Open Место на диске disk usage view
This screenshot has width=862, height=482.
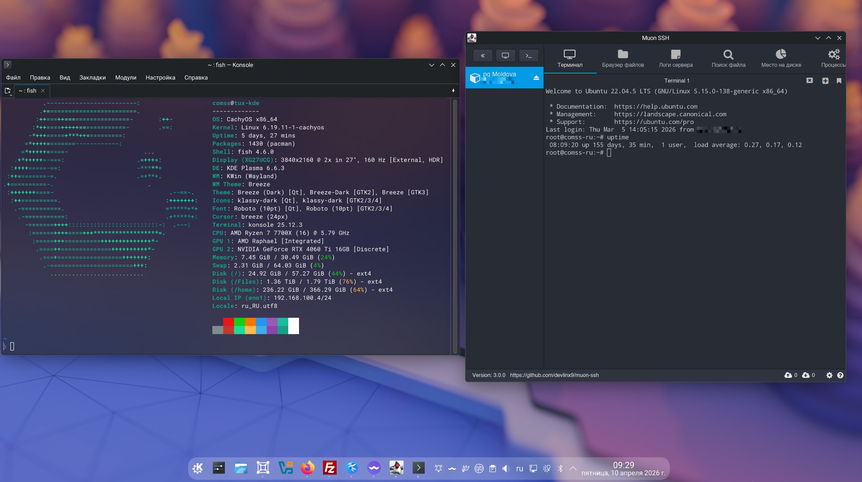[781, 59]
